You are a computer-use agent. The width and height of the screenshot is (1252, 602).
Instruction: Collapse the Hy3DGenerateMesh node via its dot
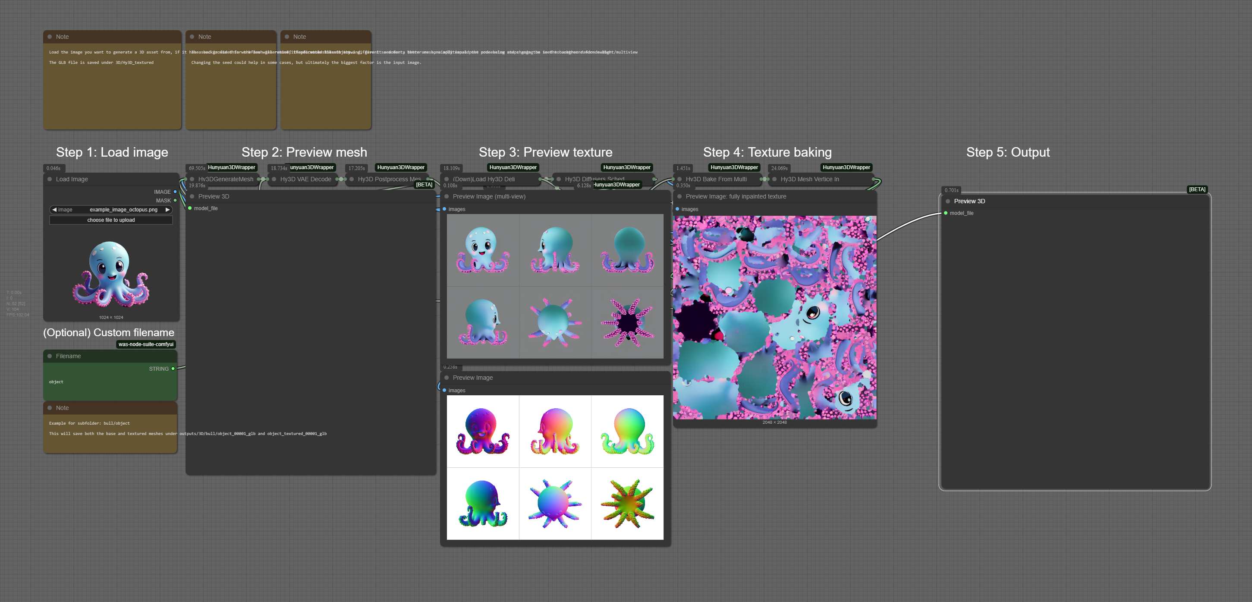(x=192, y=179)
